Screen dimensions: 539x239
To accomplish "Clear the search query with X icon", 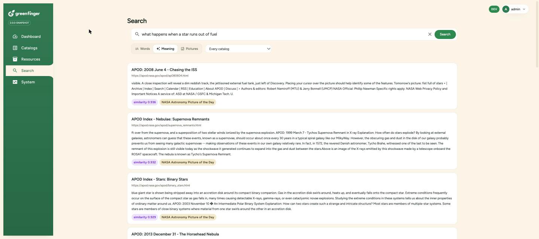I will coord(430,34).
